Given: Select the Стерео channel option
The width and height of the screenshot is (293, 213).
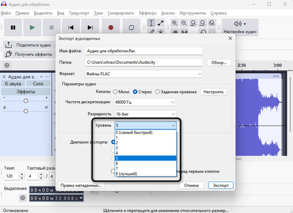Looking at the screenshot, I should pos(135,92).
